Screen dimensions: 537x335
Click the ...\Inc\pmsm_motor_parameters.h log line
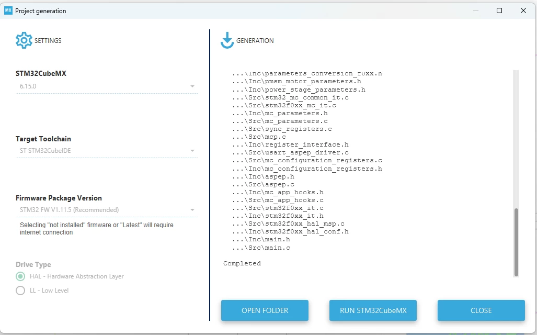coord(296,81)
